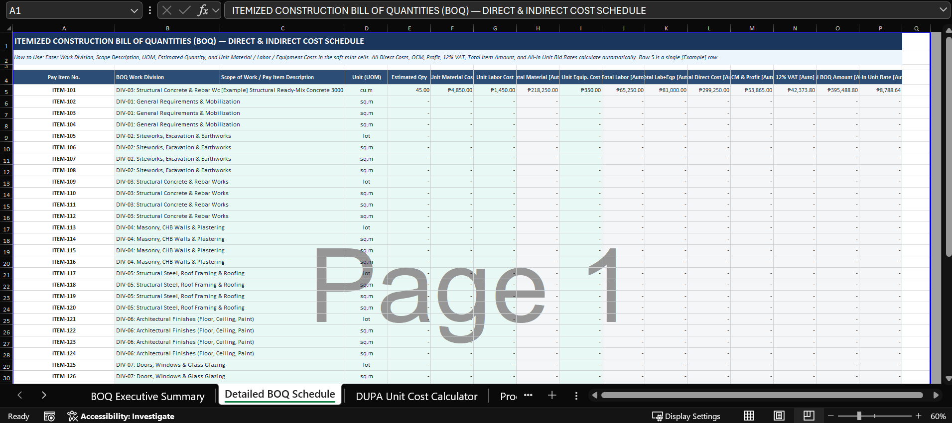
Task: Open the formula bar options dots
Action: pos(150,10)
